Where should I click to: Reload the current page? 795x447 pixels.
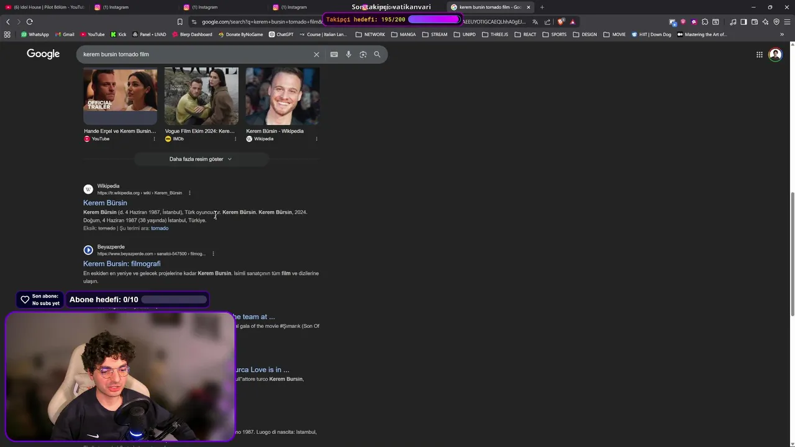pyautogui.click(x=29, y=22)
